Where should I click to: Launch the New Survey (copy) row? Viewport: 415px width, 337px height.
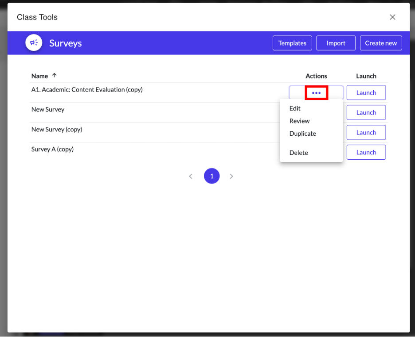point(366,133)
